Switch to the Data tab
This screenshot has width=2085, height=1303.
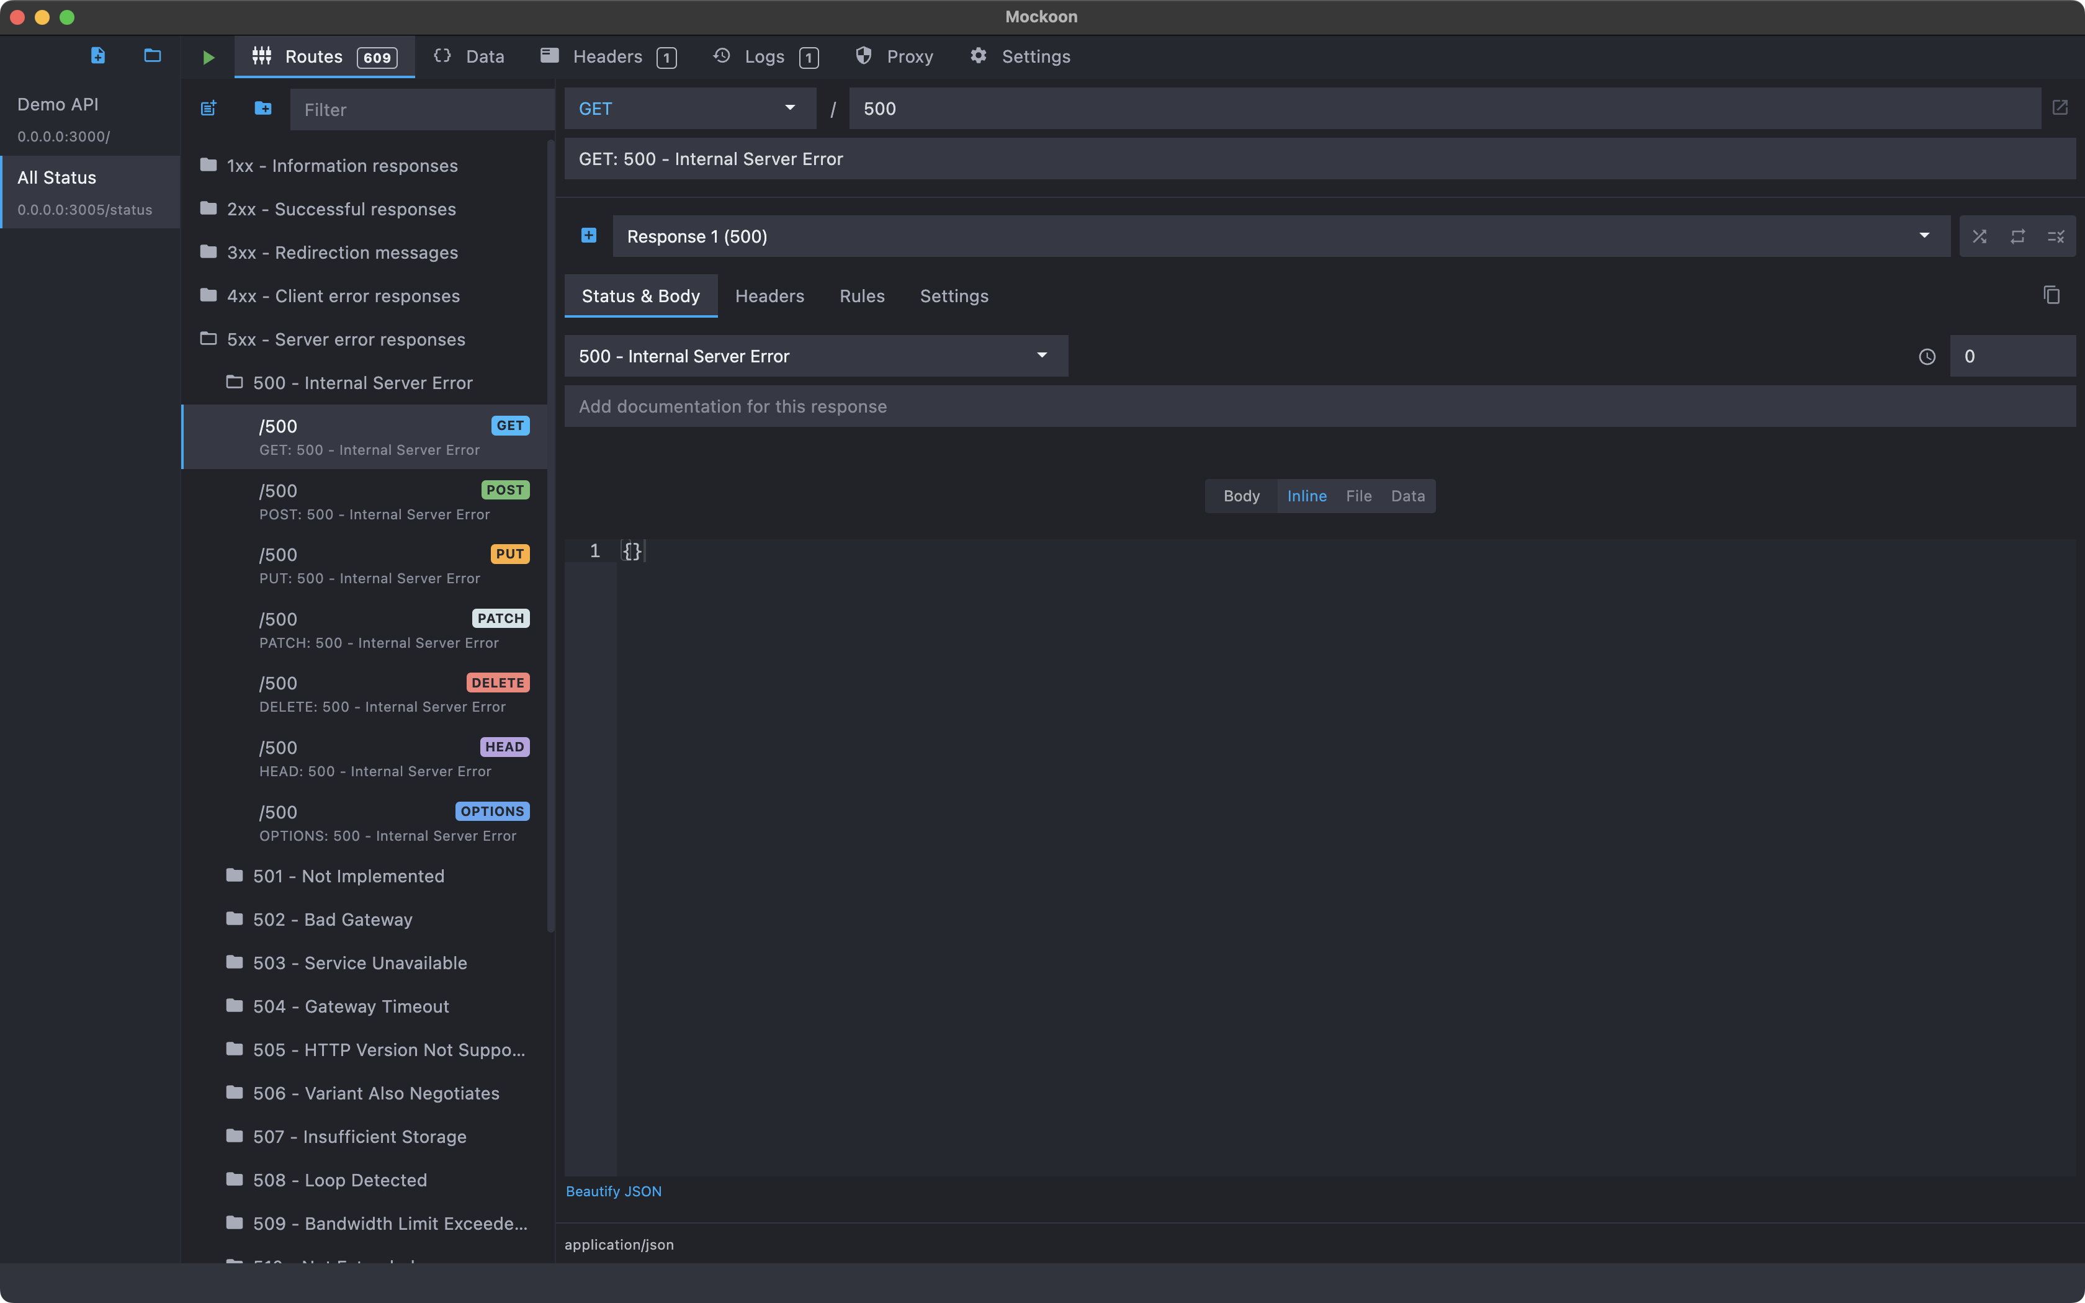tap(469, 57)
